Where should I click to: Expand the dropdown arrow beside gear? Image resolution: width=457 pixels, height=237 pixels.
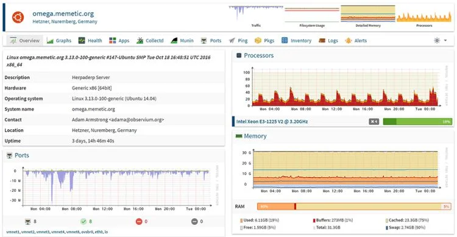[445, 41]
